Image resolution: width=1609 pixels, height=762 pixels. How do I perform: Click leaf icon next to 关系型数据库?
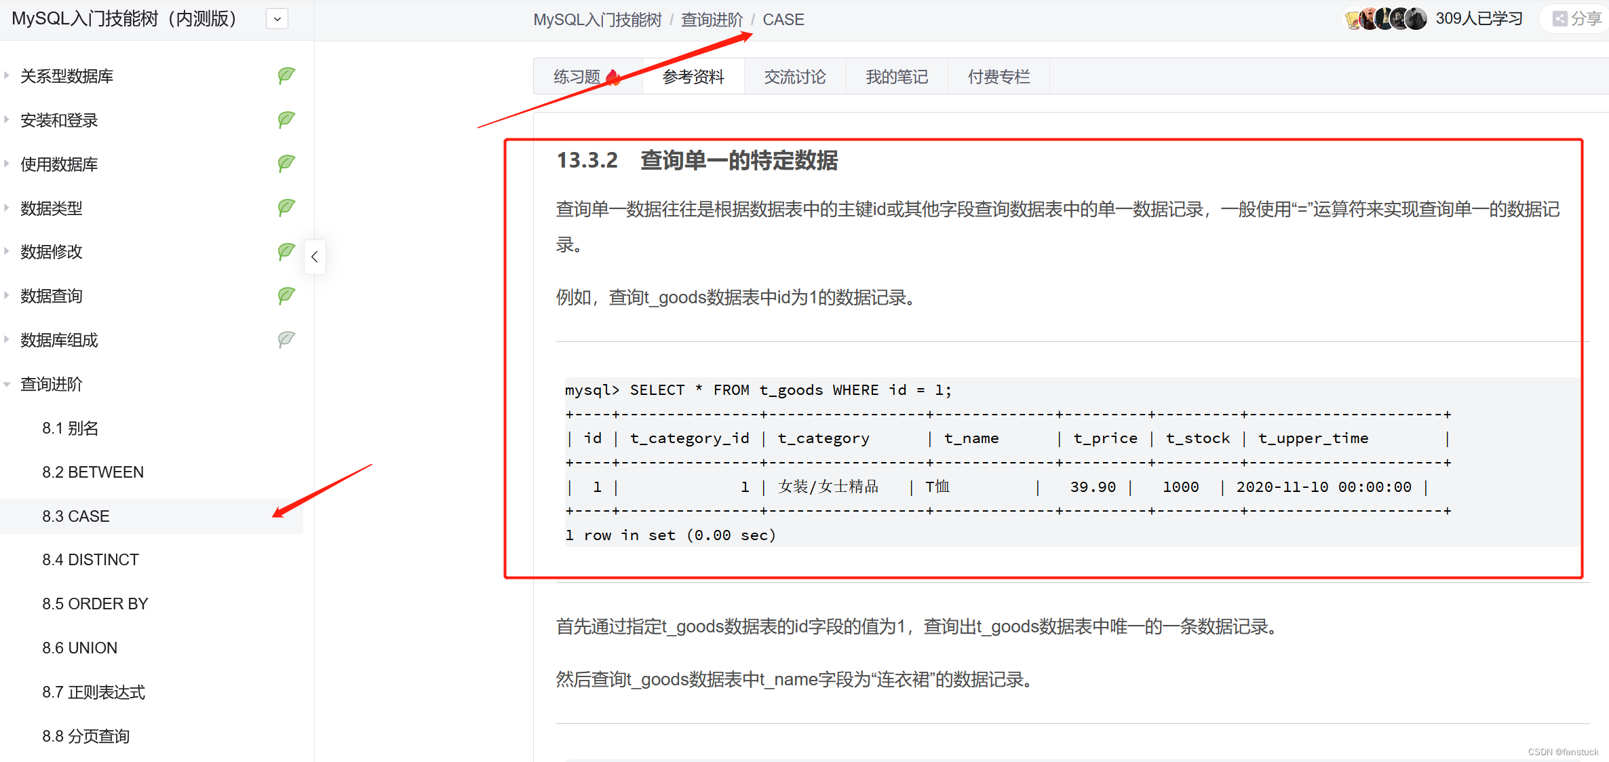(x=286, y=75)
